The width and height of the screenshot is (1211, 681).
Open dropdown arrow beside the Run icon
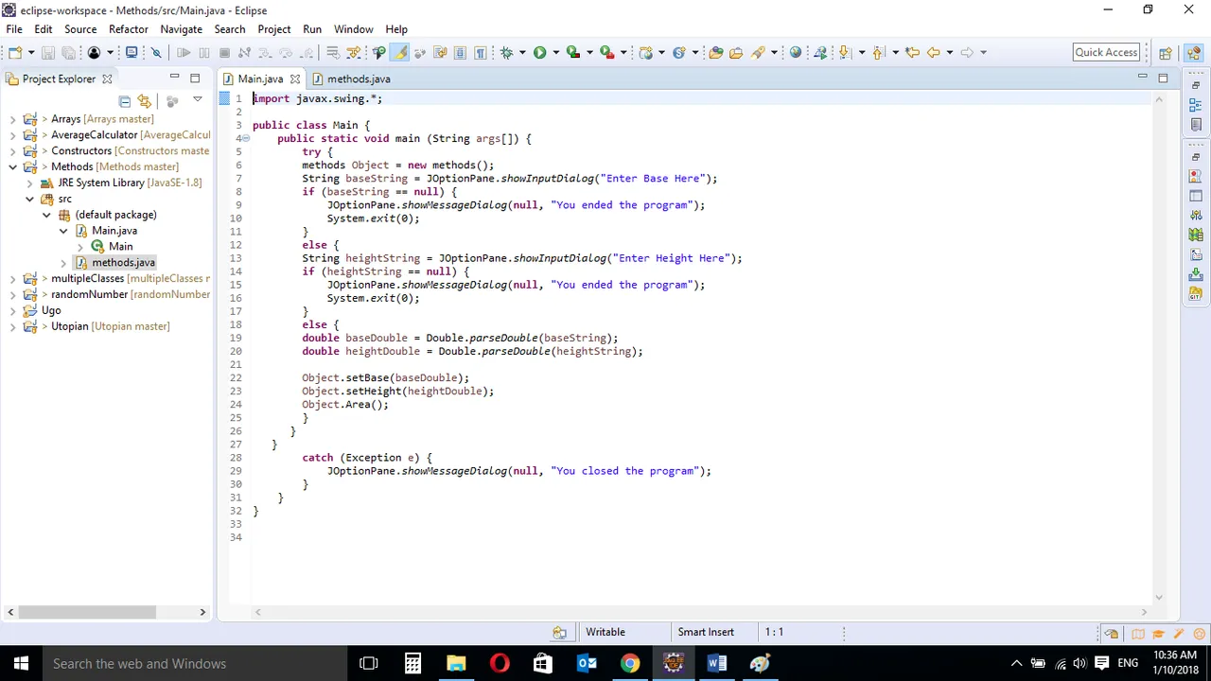coord(555,52)
